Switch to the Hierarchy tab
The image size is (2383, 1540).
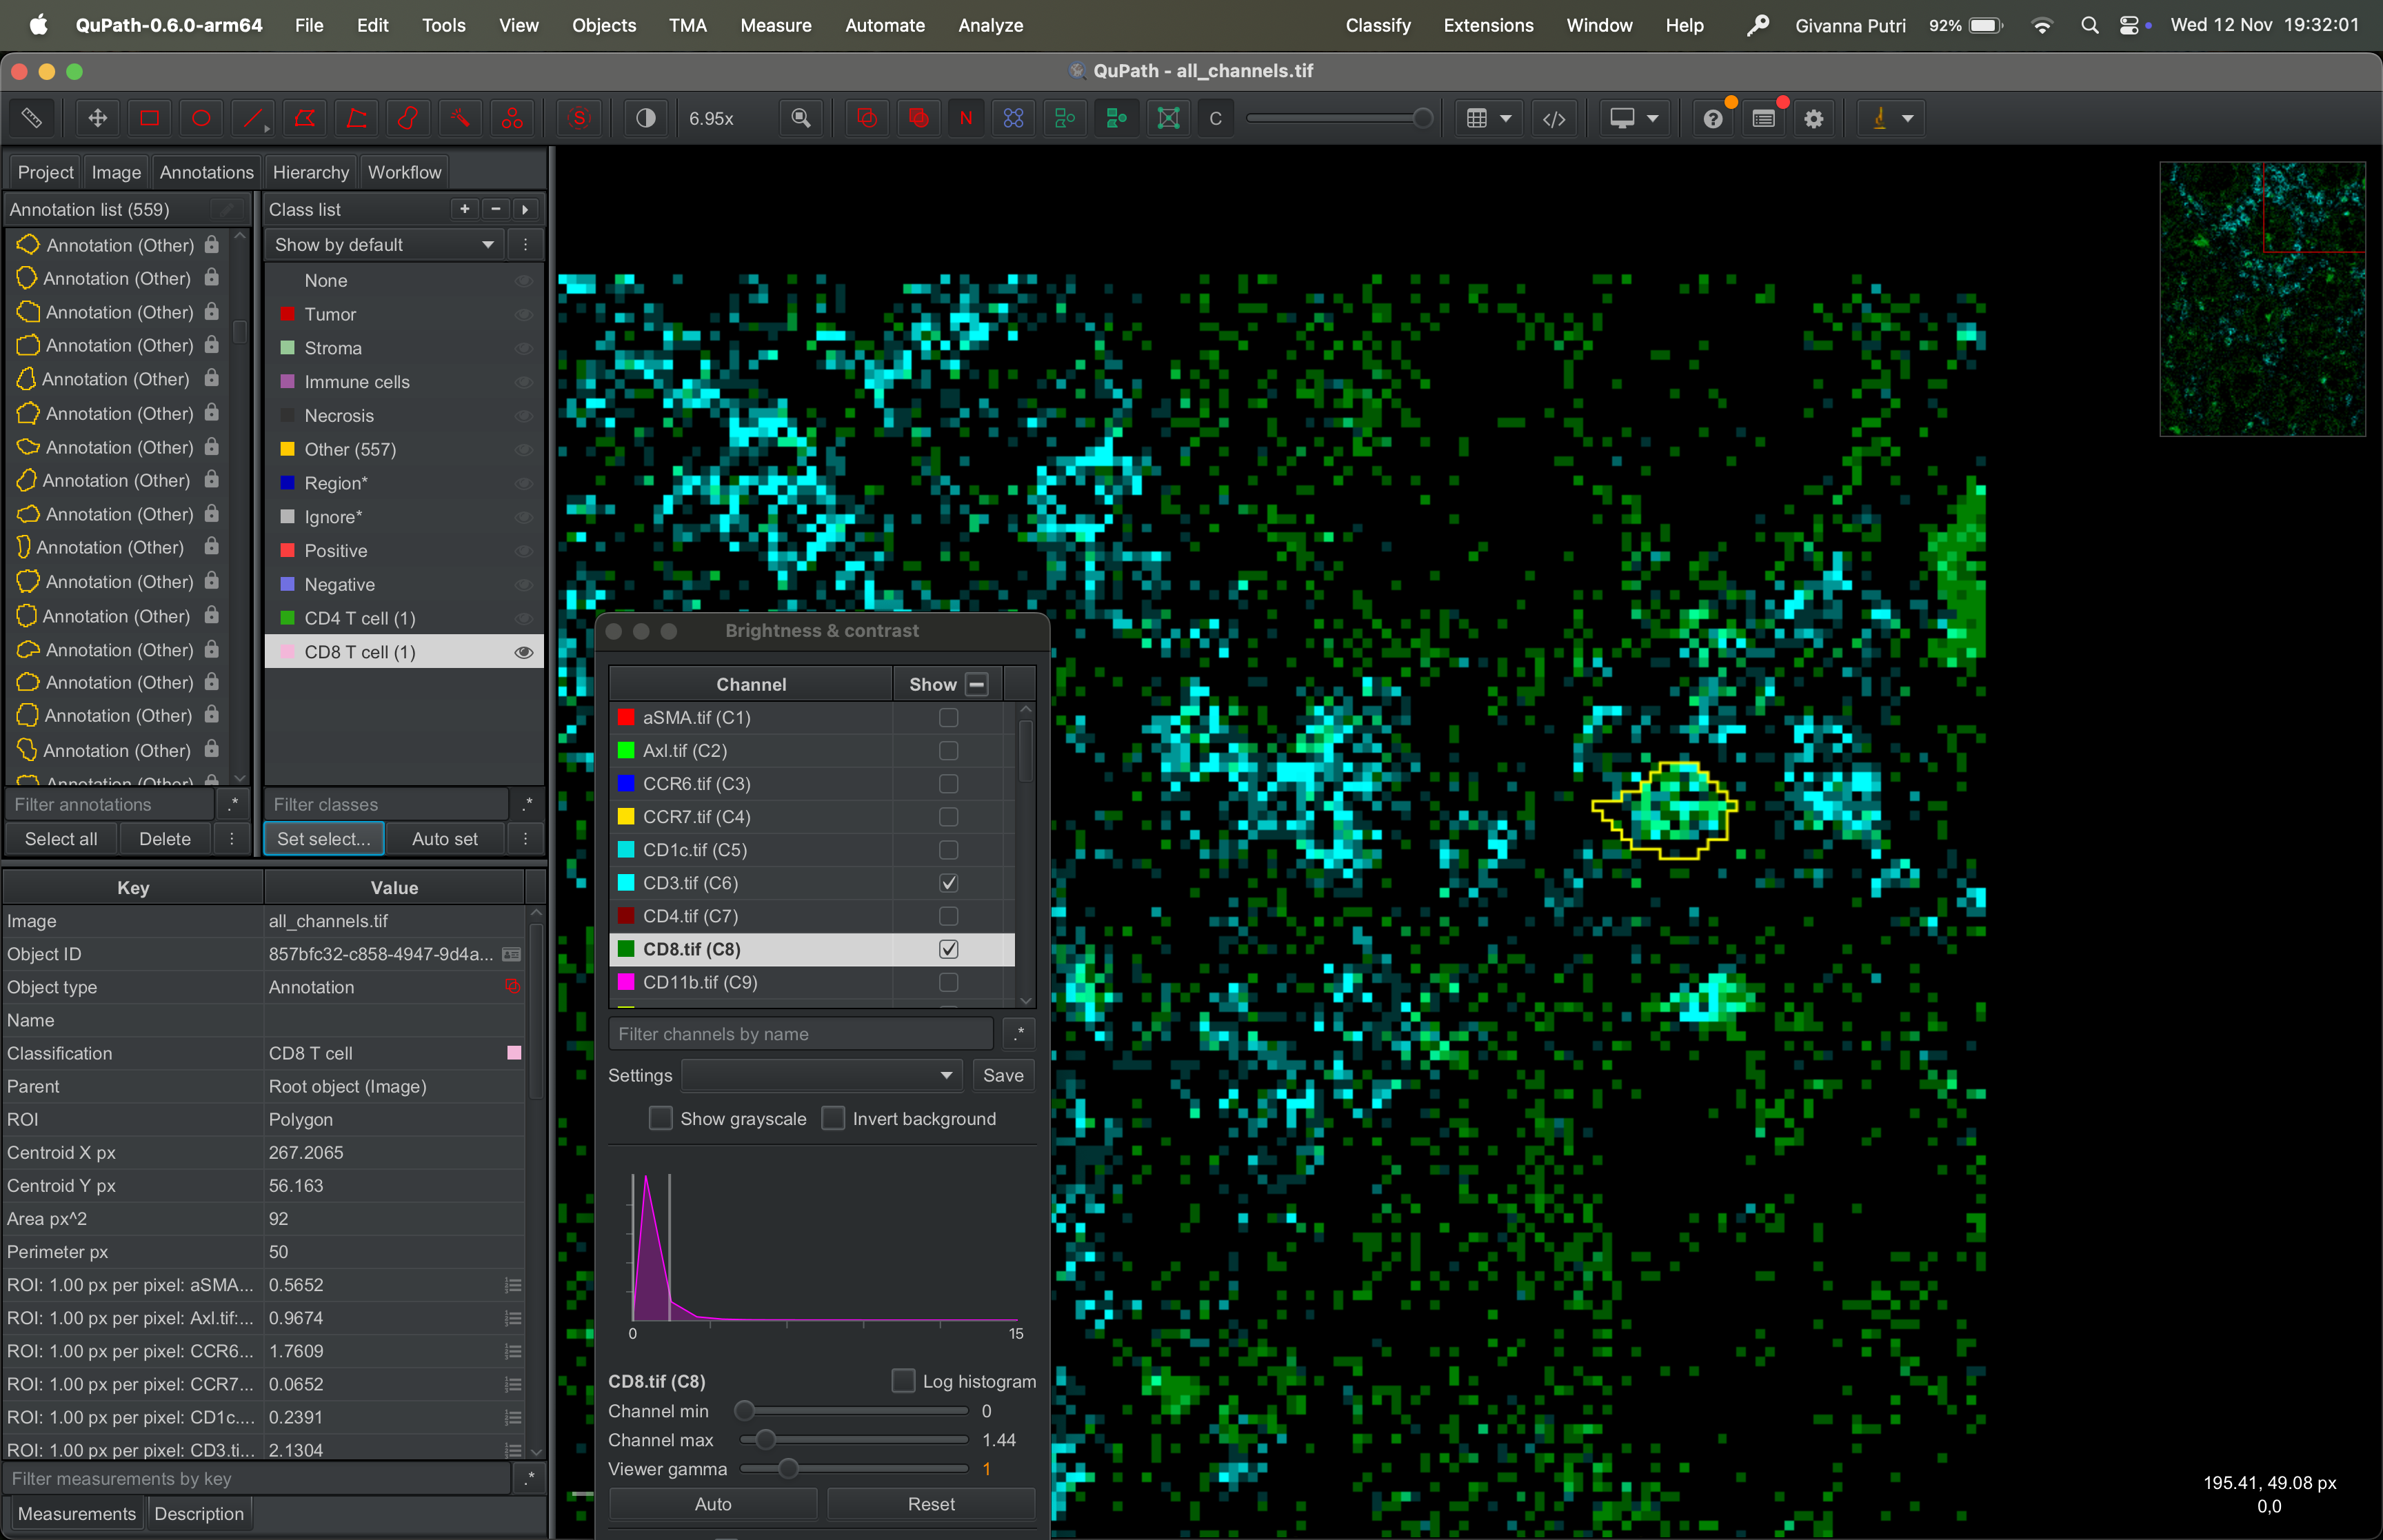coord(310,172)
